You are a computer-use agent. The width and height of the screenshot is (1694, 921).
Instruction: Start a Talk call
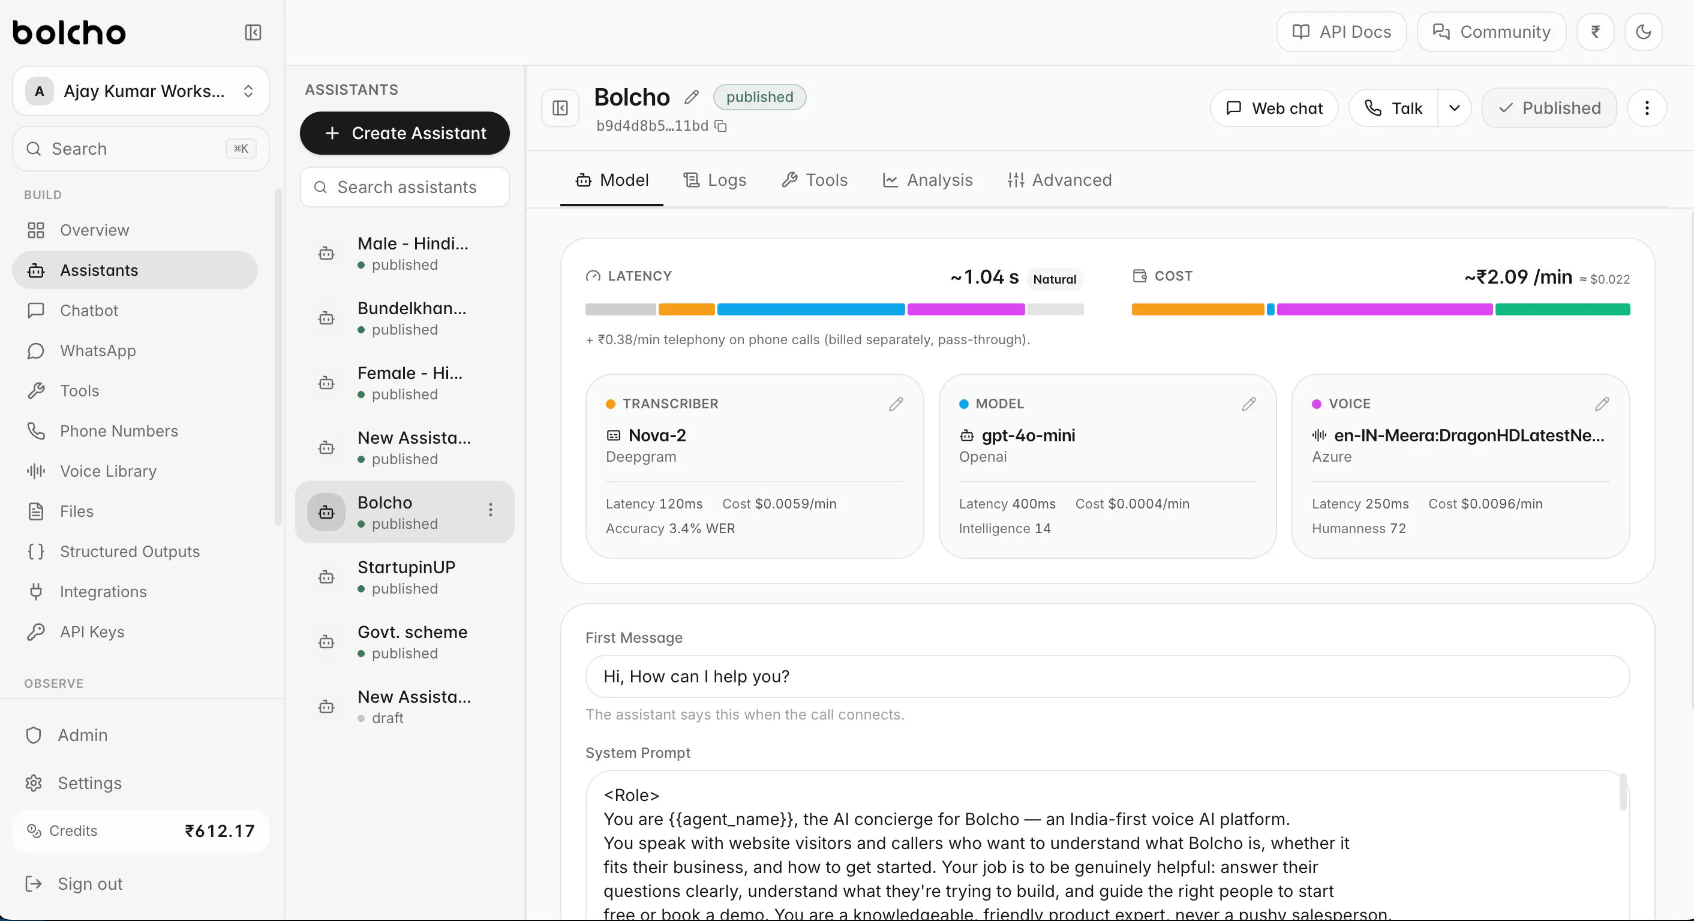[1393, 108]
